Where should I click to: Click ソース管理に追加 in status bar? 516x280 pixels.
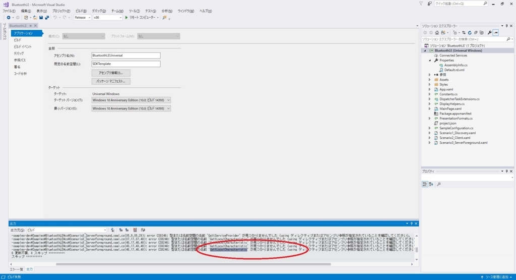pyautogui.click(x=497, y=277)
